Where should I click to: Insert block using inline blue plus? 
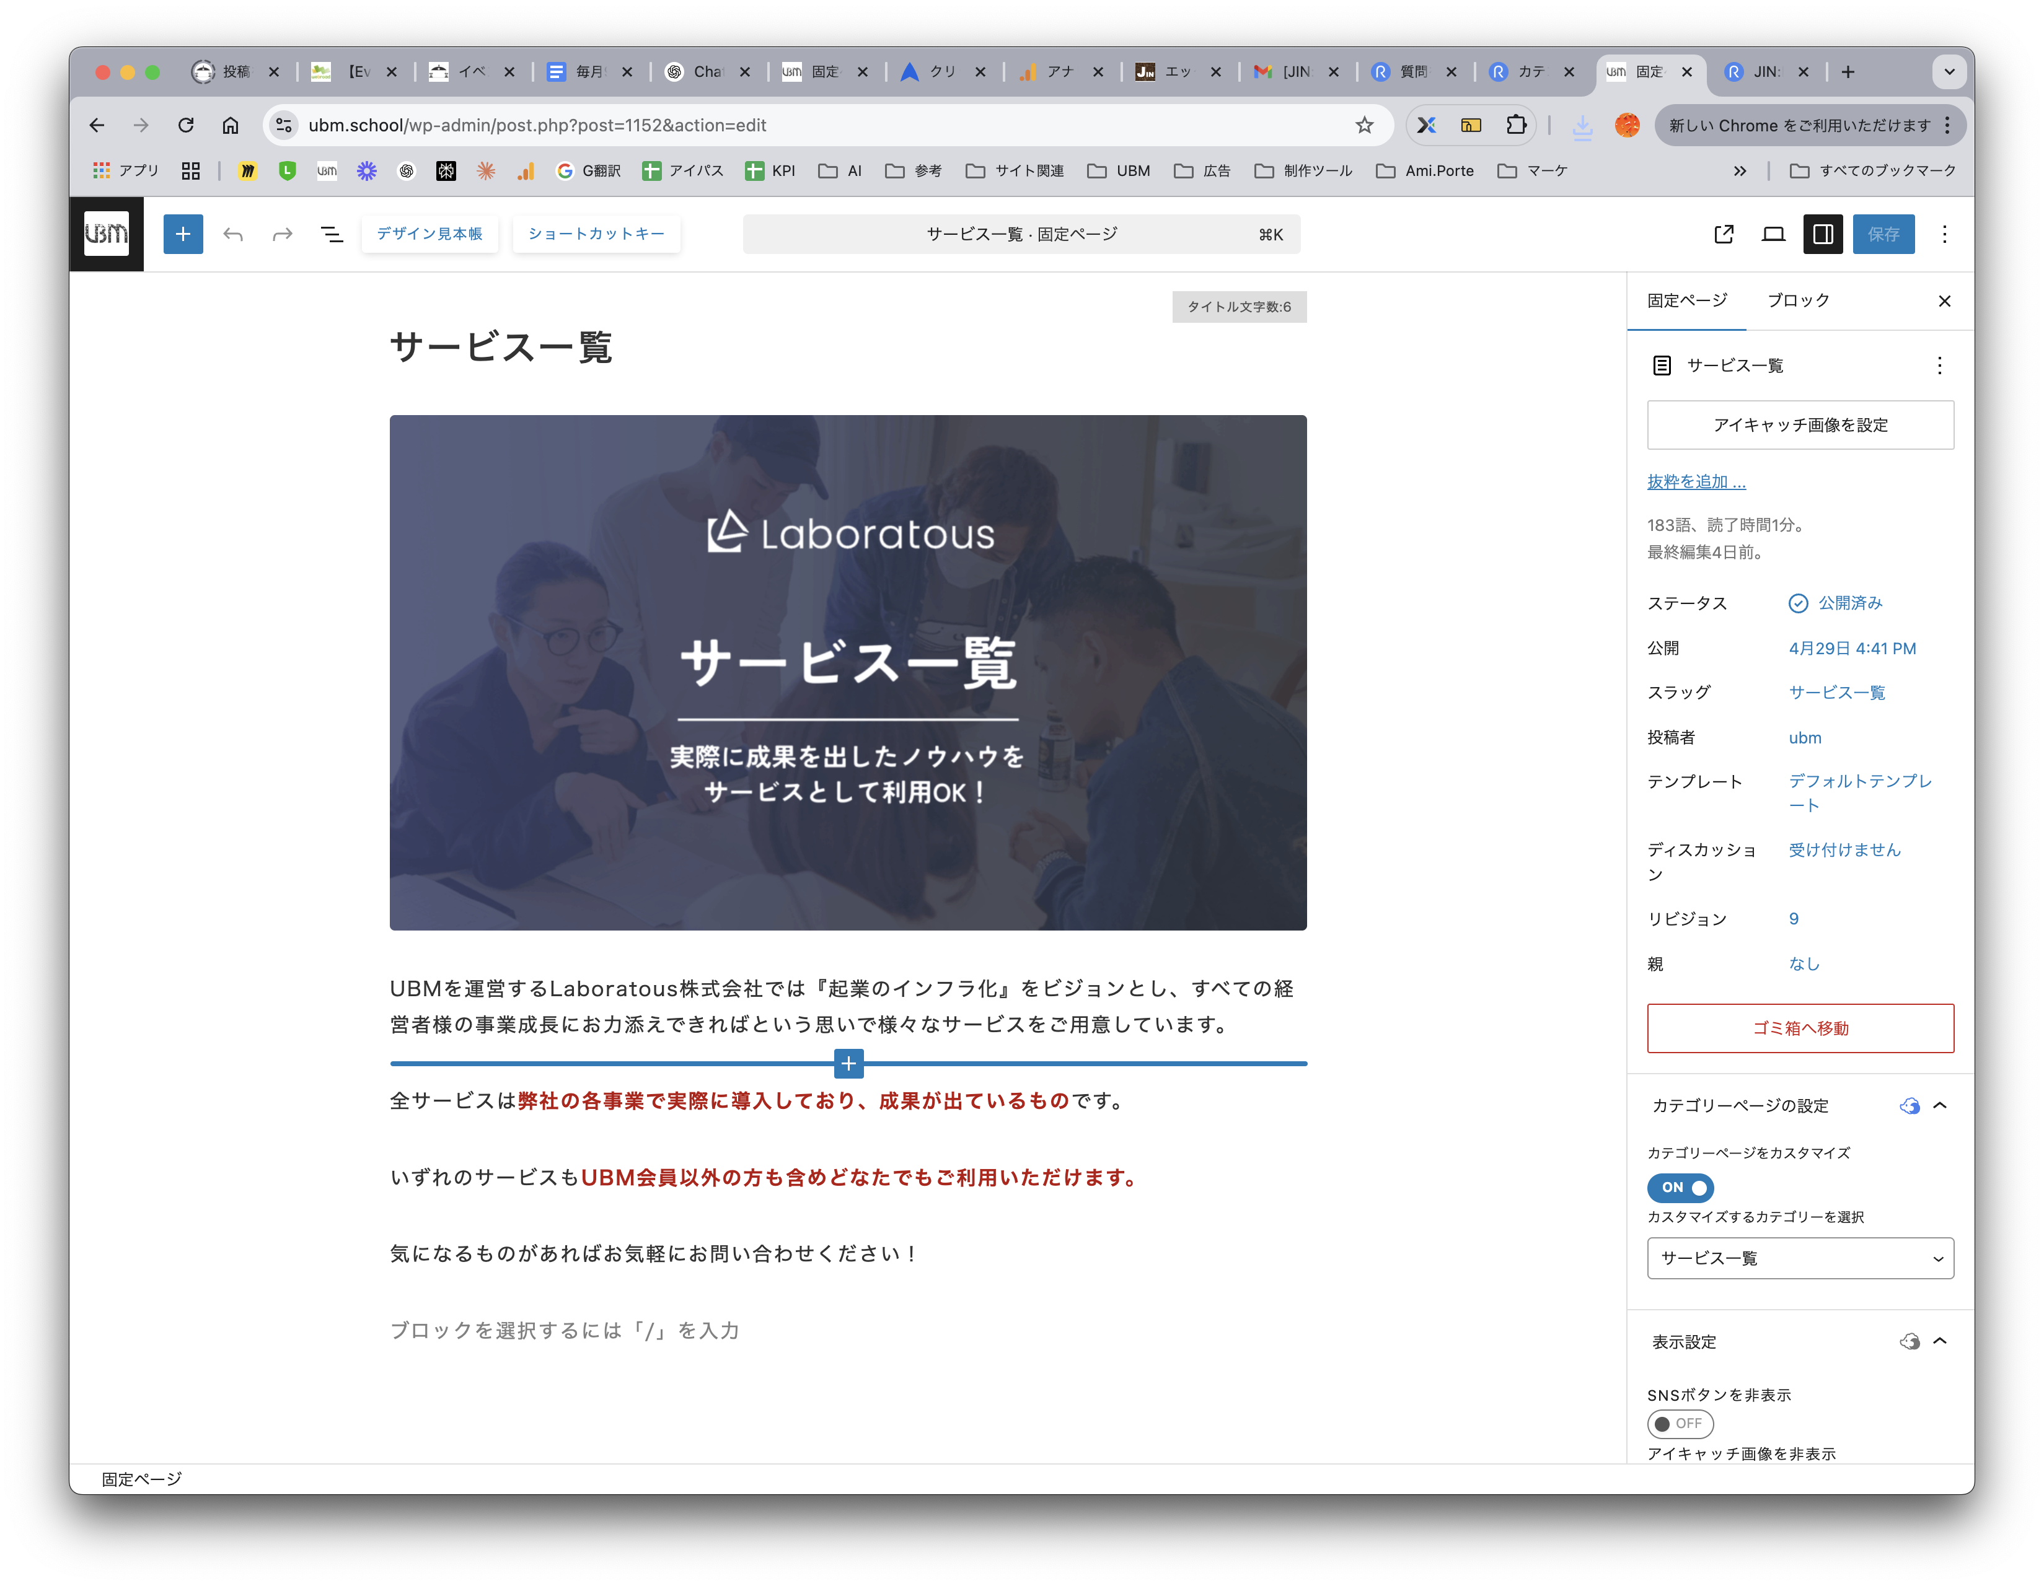click(848, 1063)
